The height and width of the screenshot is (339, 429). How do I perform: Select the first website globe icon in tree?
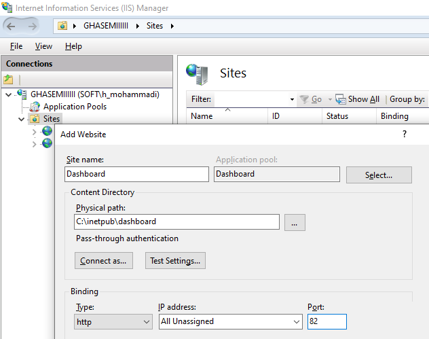47,130
